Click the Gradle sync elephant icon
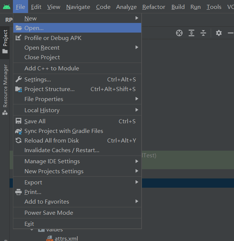This screenshot has width=234, height=241. click(x=18, y=131)
